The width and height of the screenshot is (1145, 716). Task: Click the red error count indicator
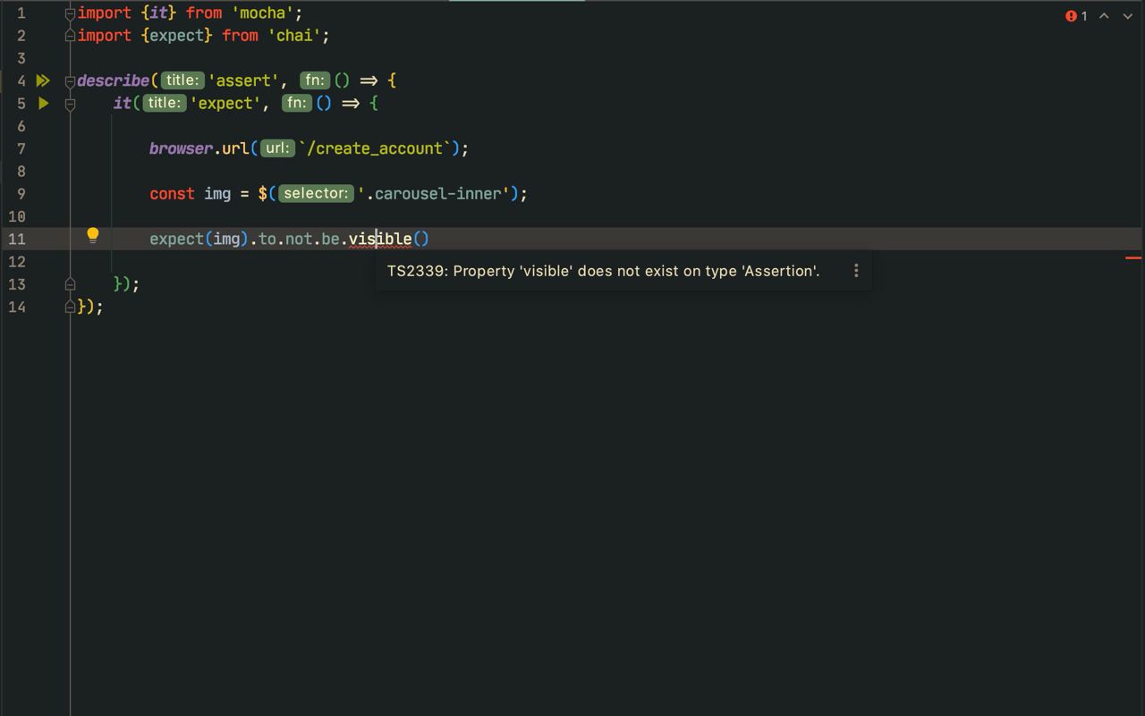click(1076, 16)
